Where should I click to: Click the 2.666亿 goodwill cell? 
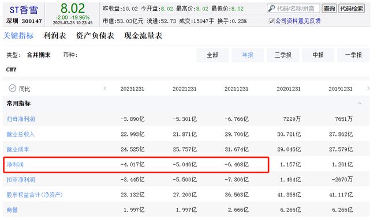coord(238,210)
